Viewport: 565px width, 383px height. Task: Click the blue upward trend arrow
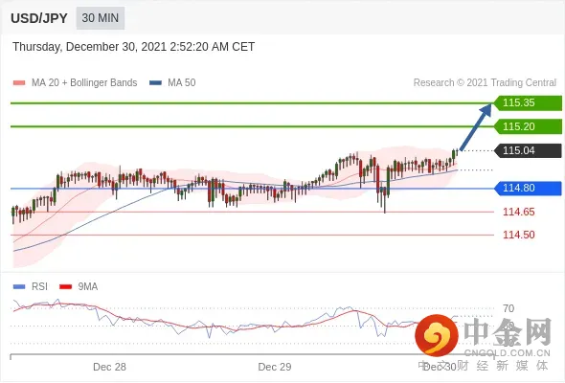click(x=476, y=126)
